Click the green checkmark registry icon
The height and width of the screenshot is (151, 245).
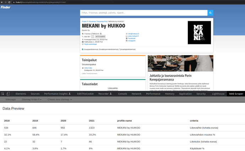(83, 49)
